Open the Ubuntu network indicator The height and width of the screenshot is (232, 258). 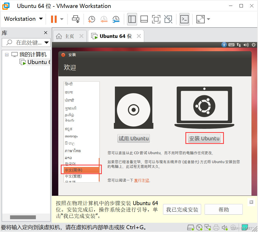[239, 45]
